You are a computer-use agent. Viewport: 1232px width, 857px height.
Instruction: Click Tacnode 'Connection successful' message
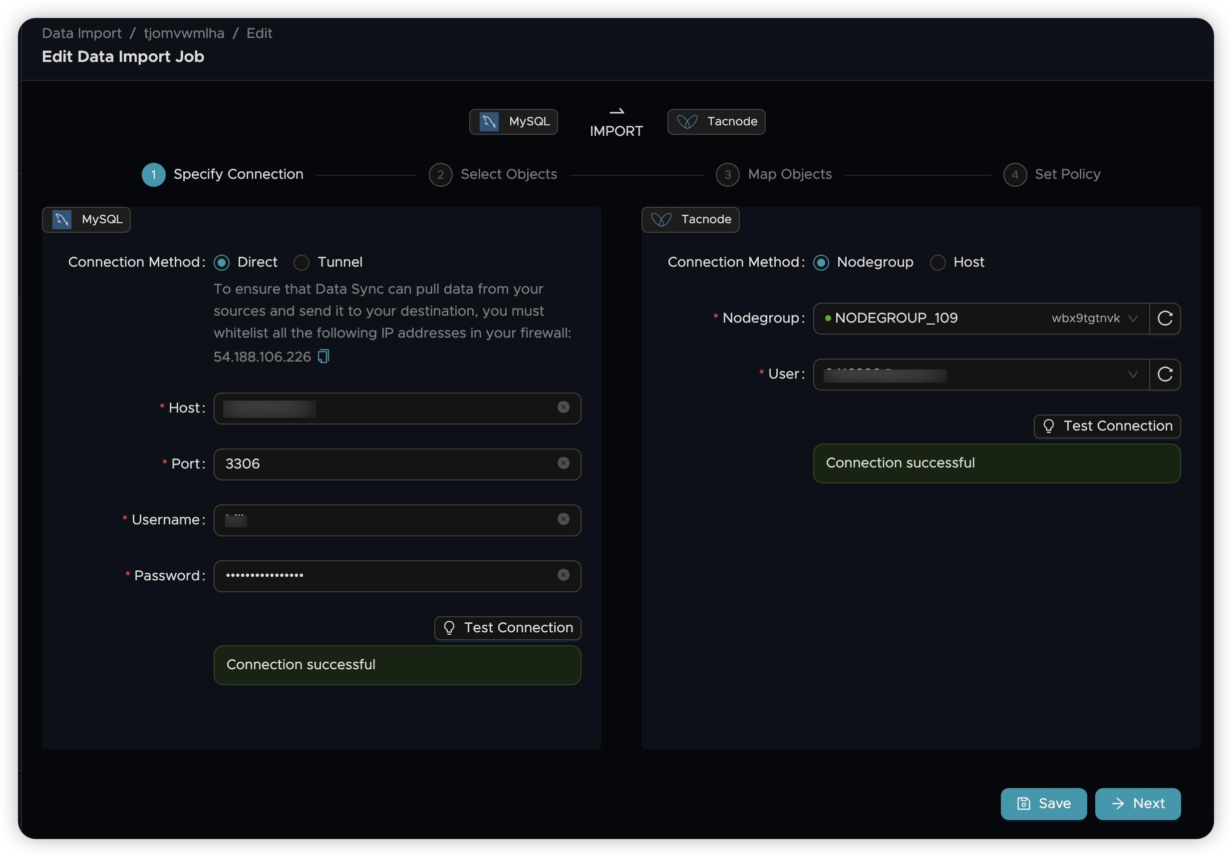click(996, 463)
